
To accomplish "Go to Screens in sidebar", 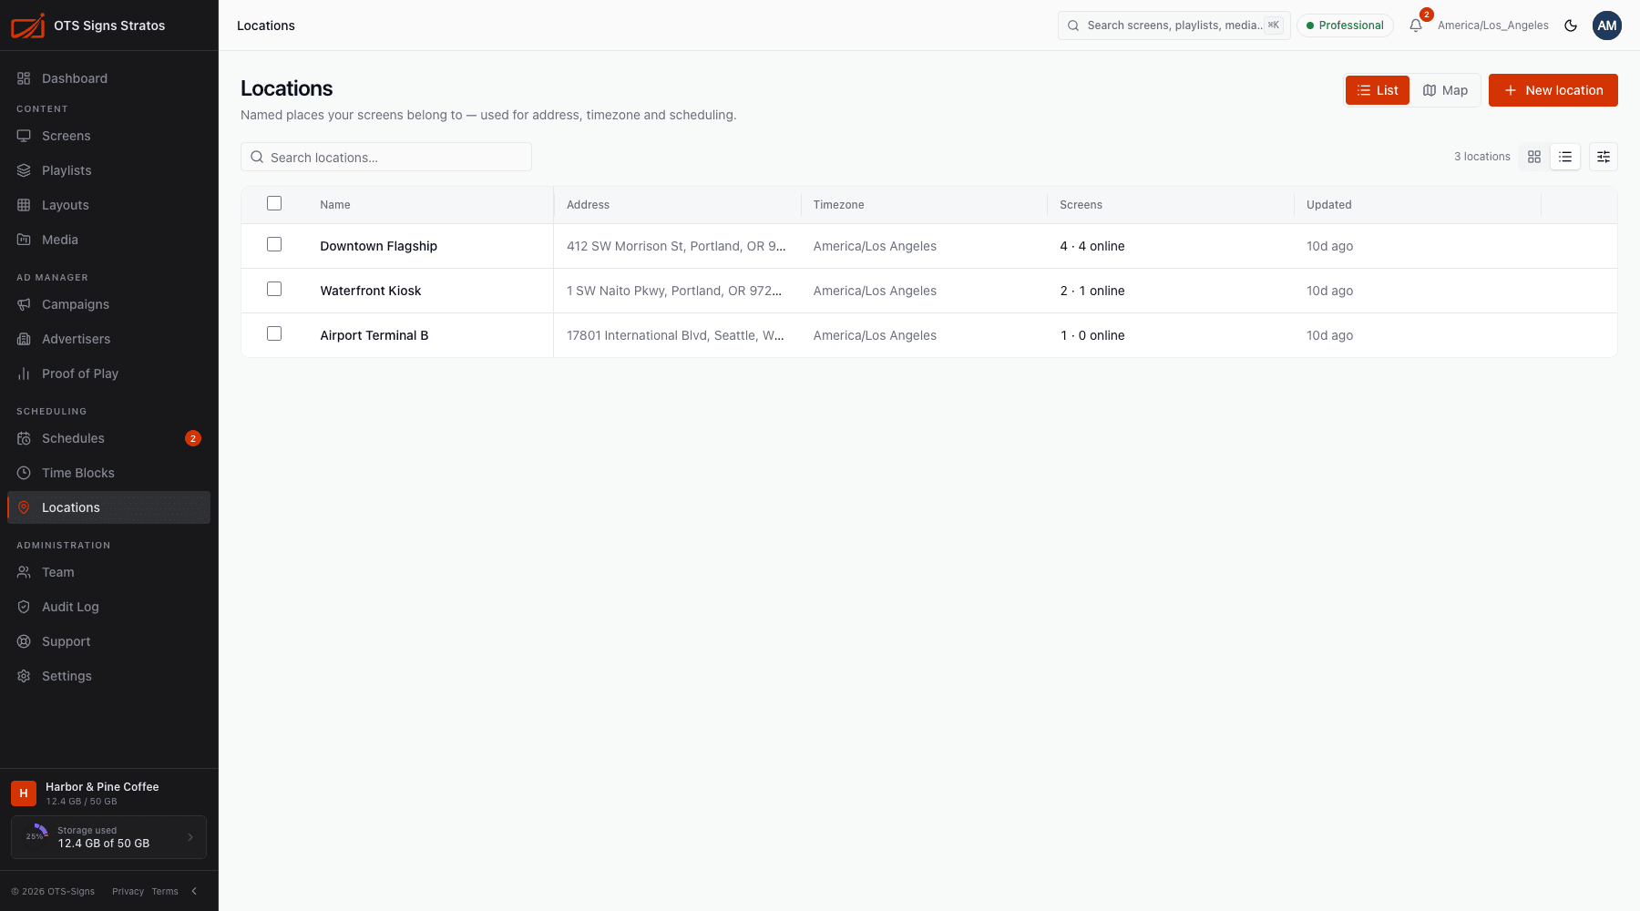I will [x=108, y=136].
